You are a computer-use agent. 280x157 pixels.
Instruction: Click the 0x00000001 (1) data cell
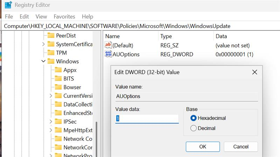pyautogui.click(x=234, y=54)
